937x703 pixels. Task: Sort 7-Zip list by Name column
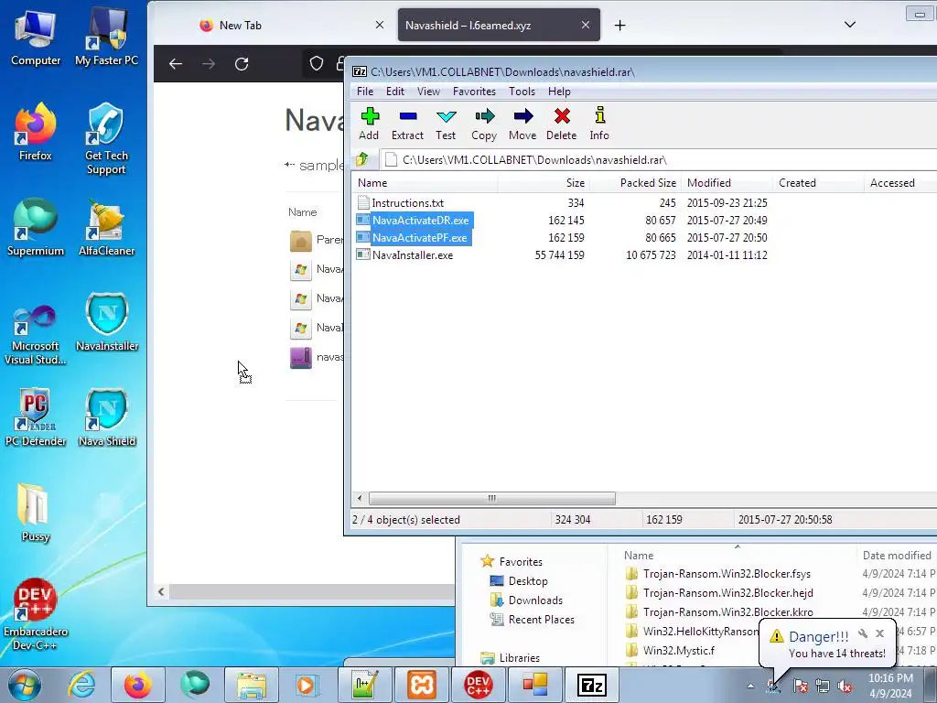click(x=425, y=183)
